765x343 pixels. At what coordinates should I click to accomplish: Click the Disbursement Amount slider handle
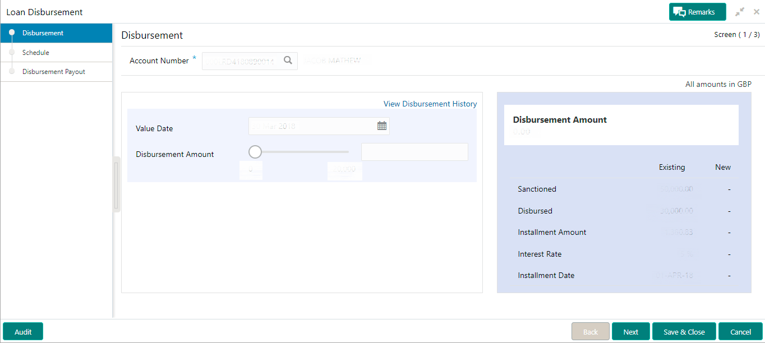[x=255, y=152]
